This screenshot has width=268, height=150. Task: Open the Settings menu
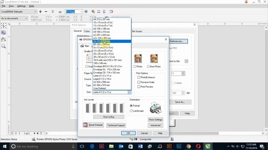(x=21, y=6)
